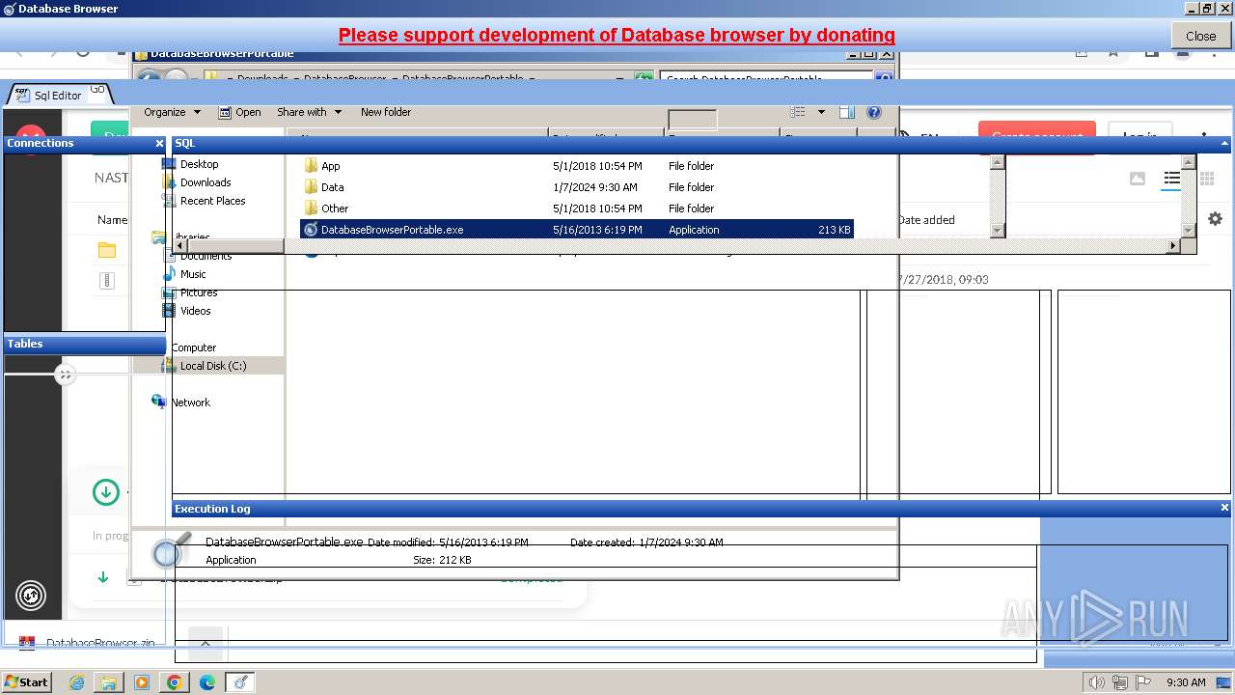Select Network in navigation pane
Viewport: 1235px width, 695px height.
point(190,403)
